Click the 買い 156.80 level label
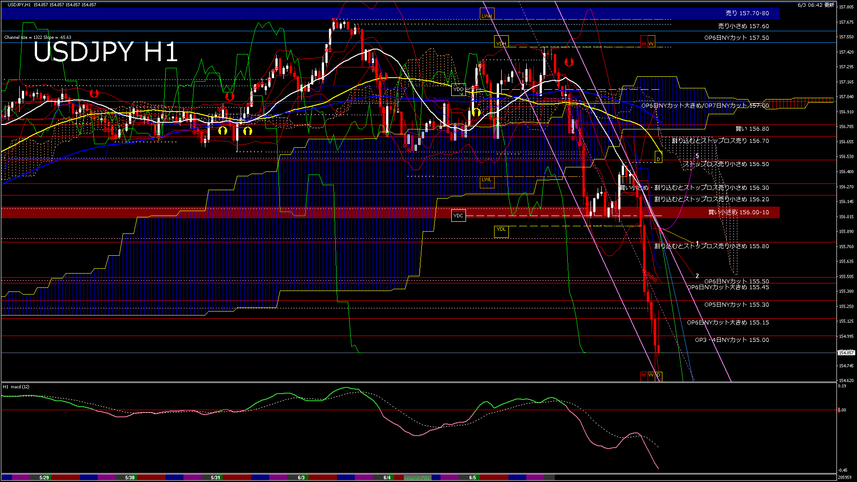 pyautogui.click(x=752, y=129)
